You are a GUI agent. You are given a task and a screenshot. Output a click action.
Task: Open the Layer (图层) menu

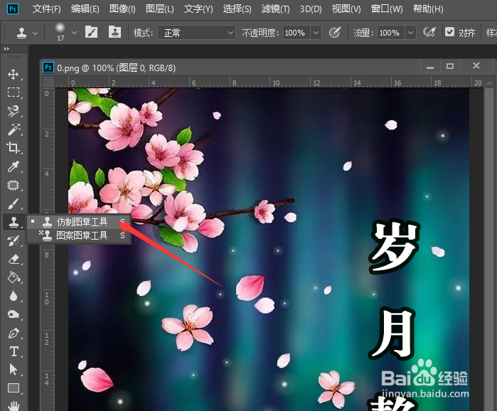point(160,9)
